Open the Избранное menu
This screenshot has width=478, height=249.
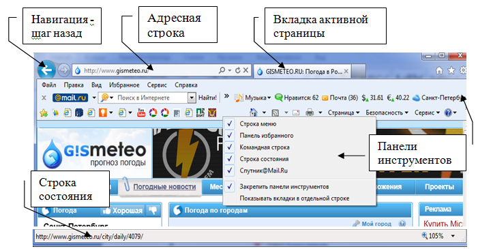click(124, 85)
